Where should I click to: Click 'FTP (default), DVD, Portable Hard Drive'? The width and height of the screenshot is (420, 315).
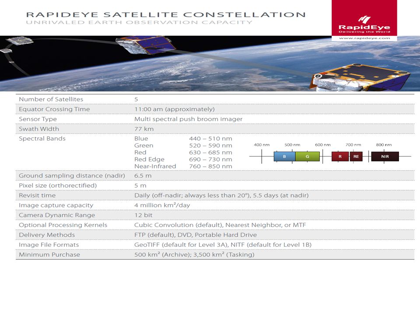[196, 235]
